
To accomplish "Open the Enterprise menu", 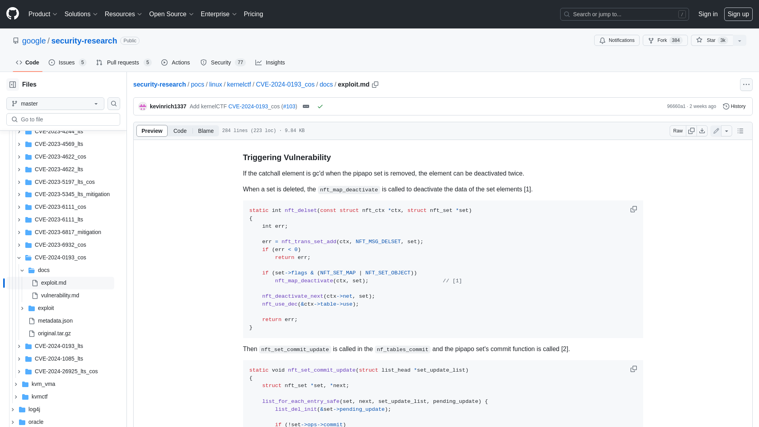I will click(218, 14).
